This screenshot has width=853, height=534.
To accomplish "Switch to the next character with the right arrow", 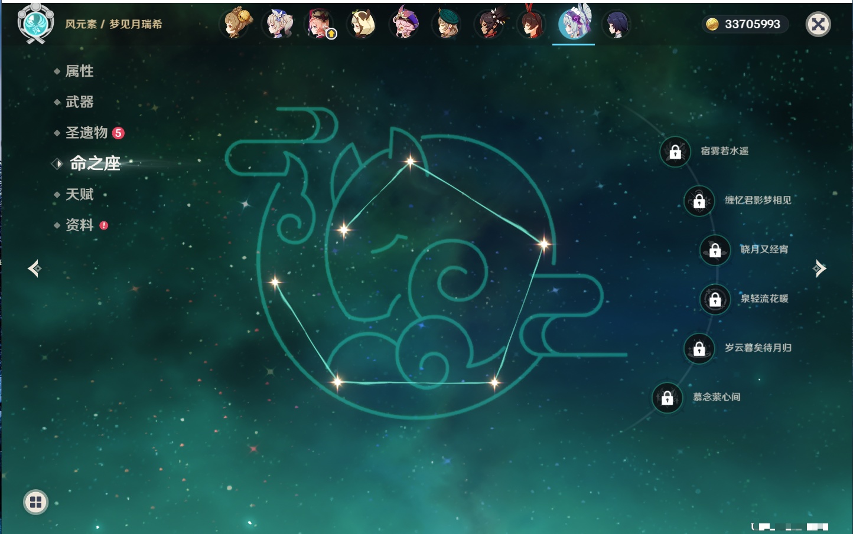I will [x=819, y=268].
